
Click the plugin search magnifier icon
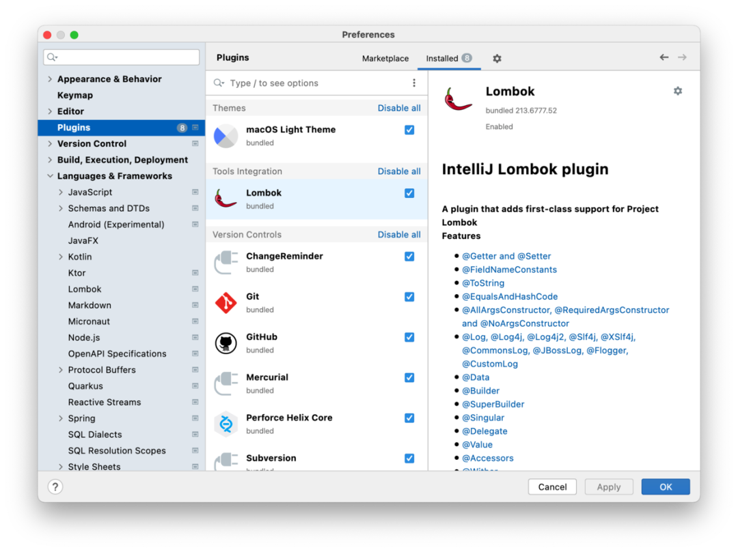click(219, 83)
